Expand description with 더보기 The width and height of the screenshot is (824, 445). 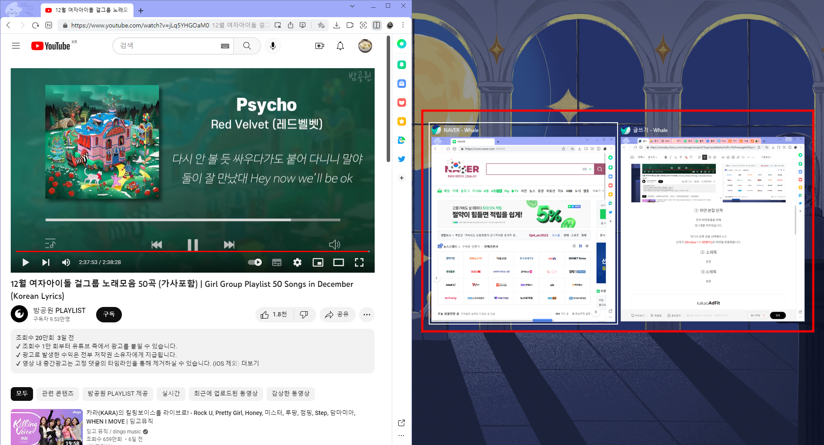tap(250, 364)
